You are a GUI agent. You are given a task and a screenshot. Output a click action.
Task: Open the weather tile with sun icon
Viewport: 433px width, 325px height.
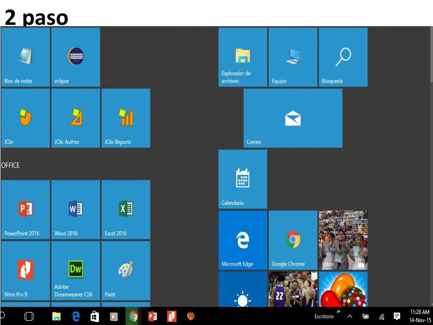coord(243,289)
